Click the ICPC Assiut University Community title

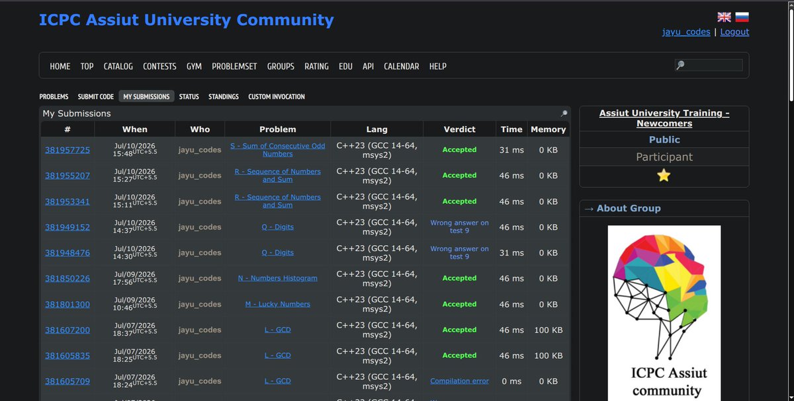(187, 20)
